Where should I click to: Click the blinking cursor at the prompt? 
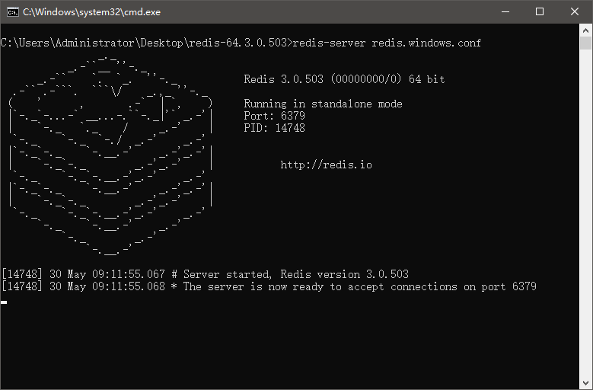pyautogui.click(x=4, y=302)
